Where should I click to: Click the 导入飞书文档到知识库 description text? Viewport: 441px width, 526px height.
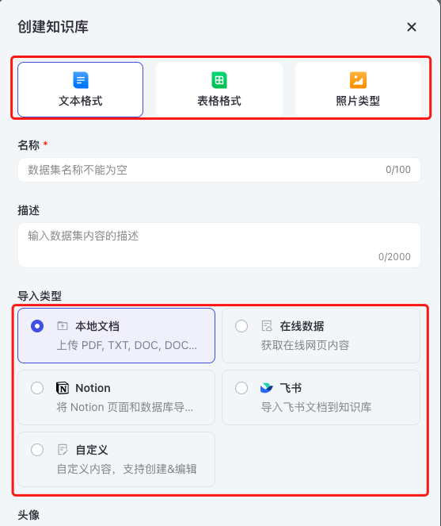click(x=316, y=407)
